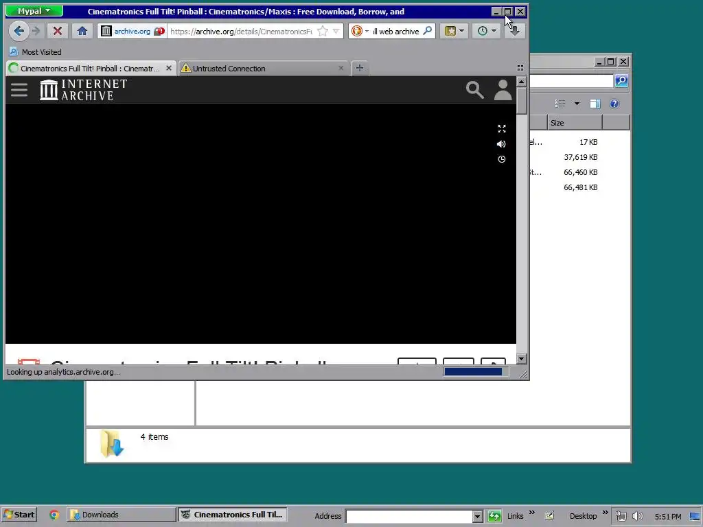Close the Untrusted Connection tab
This screenshot has width=703, height=527.
pos(341,68)
